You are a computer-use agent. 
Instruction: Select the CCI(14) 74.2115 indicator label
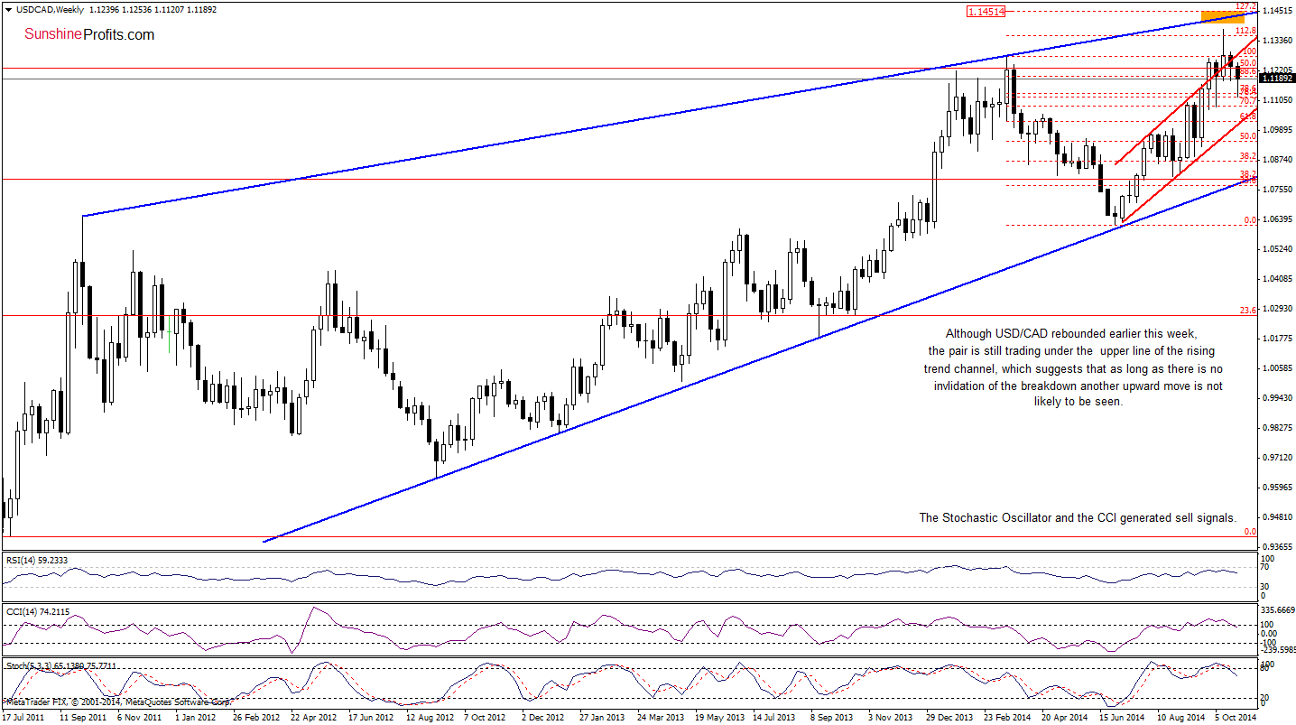point(37,613)
